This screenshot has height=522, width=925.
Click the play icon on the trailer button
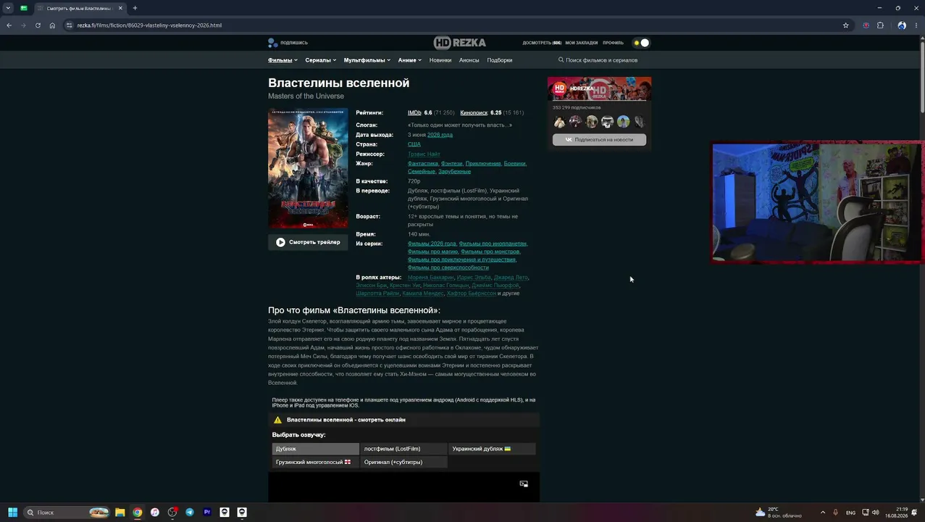click(x=280, y=242)
